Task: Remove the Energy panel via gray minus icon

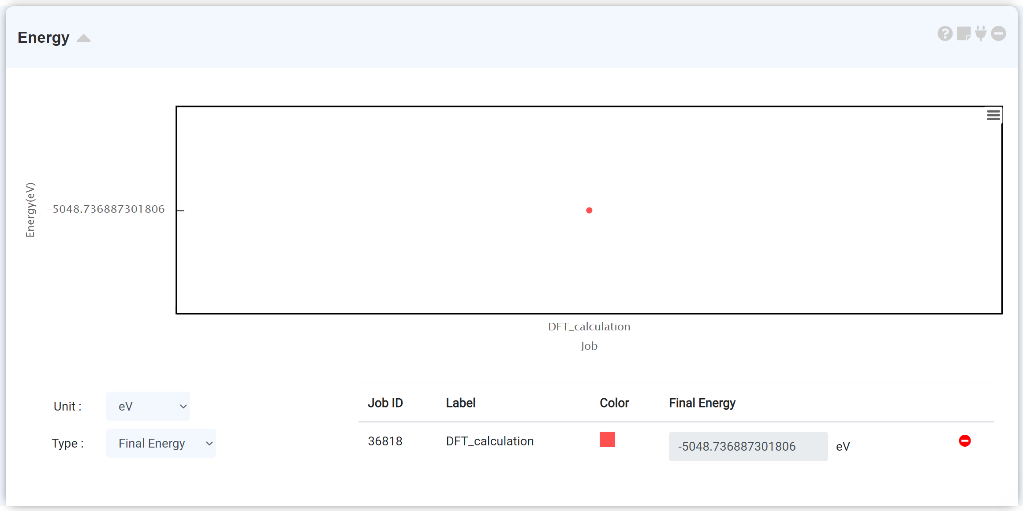Action: point(998,33)
